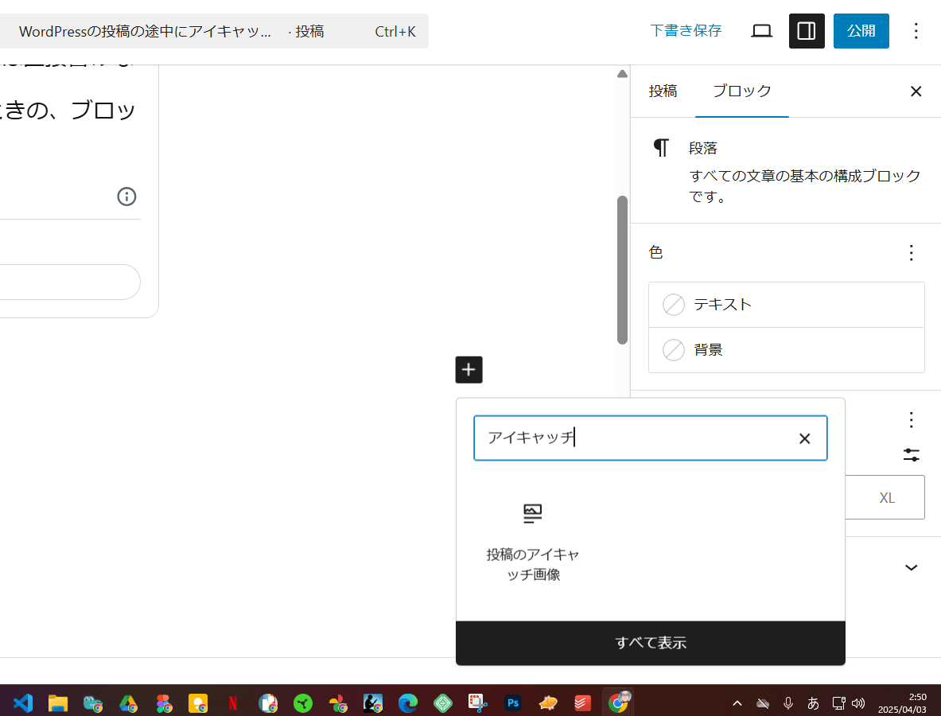
Task: Toggle the Japanese IME あ indicator
Action: (x=813, y=702)
